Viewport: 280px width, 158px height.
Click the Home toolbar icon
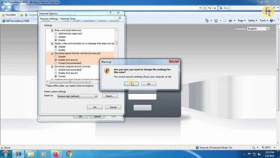click(207, 21)
